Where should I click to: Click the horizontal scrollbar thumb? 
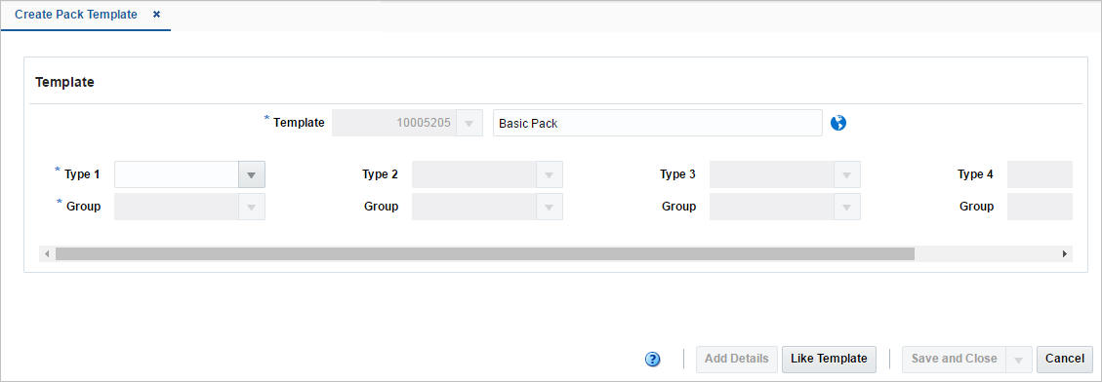click(x=485, y=253)
